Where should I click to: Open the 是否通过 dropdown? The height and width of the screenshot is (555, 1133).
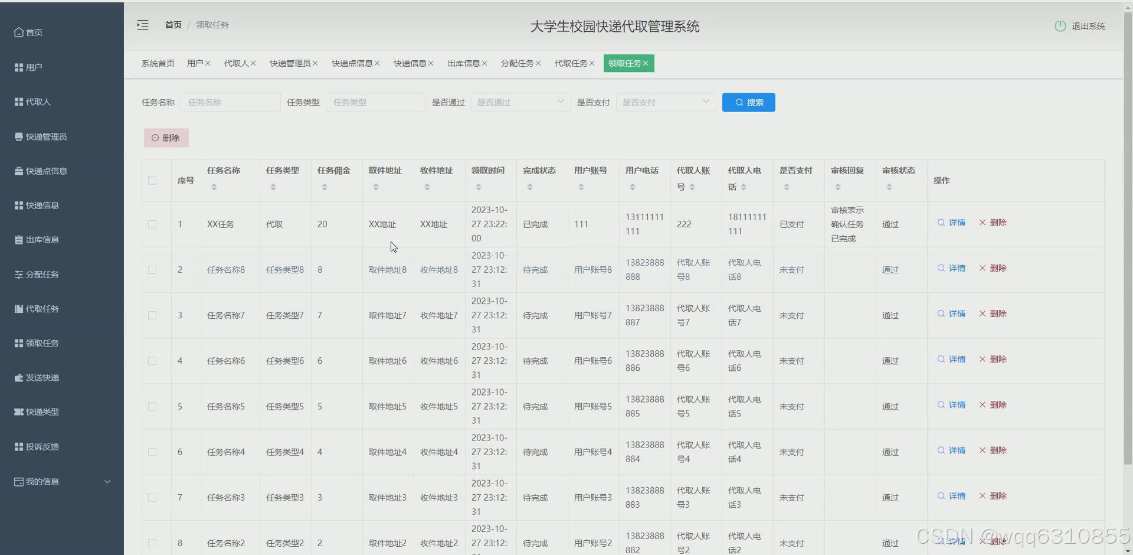pos(519,102)
